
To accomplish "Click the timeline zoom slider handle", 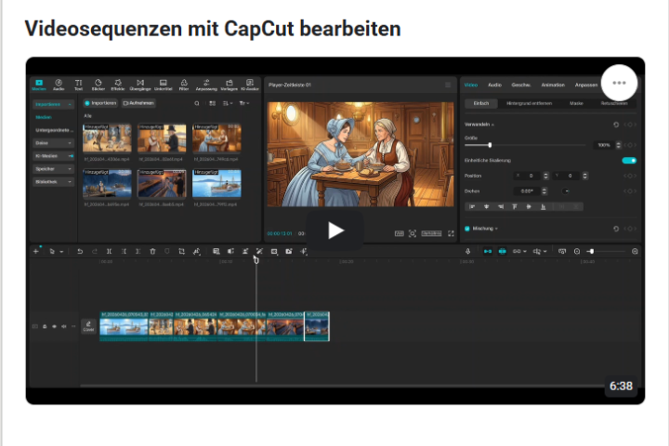I will (x=591, y=252).
